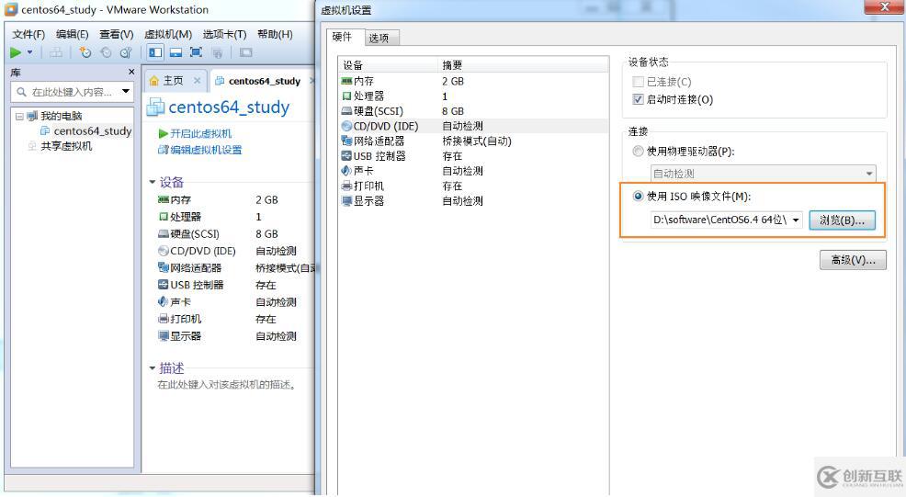906x497 pixels.
Task: Select 内存 row in settings device list
Action: [x=473, y=81]
